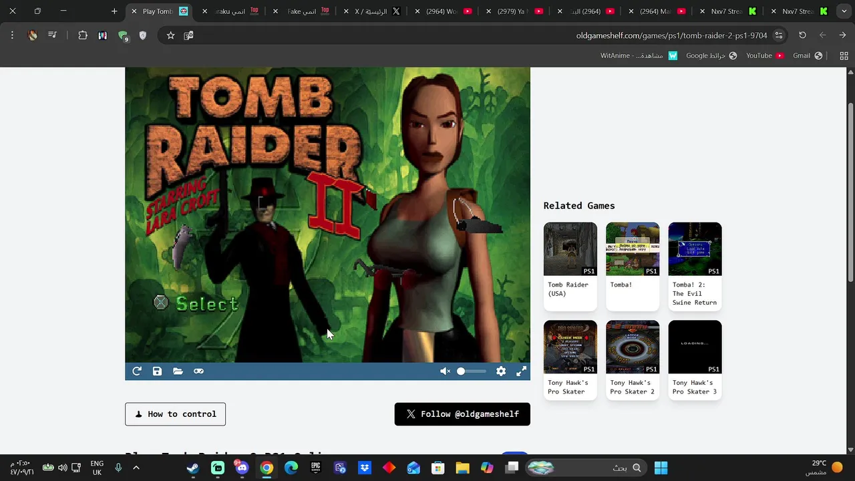
Task: Click the How to control button
Action: pos(175,414)
